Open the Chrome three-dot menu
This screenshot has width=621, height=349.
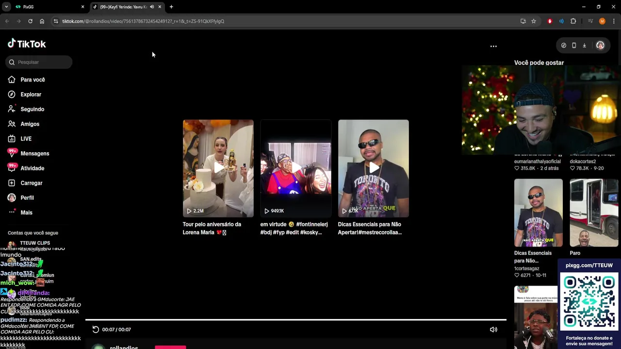[614, 21]
